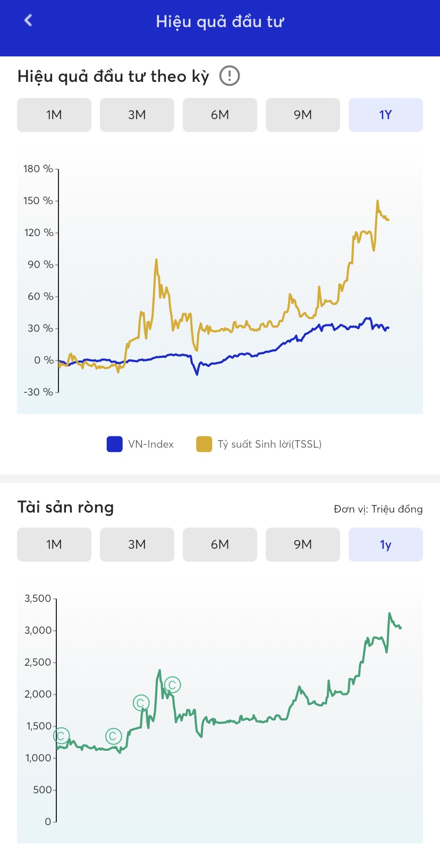Toggle the Tỷ suất Sinh lời(TSSL) legend label
Viewport: 440px width, 855px height.
coord(269,444)
